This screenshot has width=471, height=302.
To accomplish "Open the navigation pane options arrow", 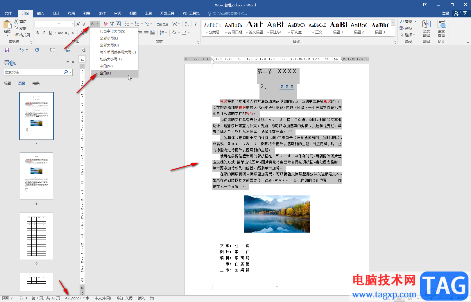I will (68, 62).
